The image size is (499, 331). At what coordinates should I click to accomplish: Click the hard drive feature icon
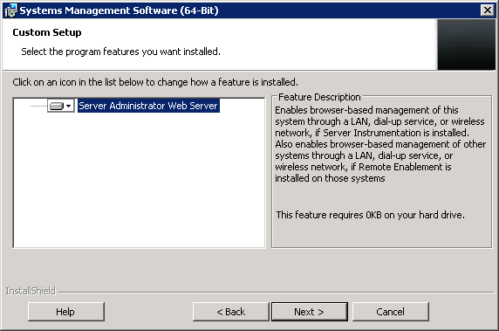coord(57,106)
